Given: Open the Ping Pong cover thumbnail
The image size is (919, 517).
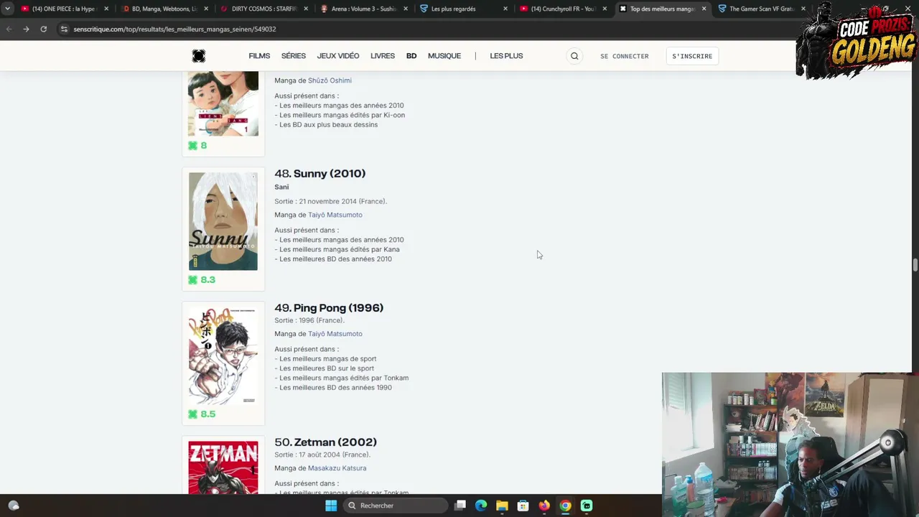Looking at the screenshot, I should coord(223,355).
